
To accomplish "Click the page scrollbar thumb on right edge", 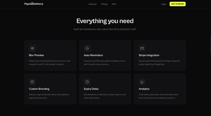I will coord(210,45).
